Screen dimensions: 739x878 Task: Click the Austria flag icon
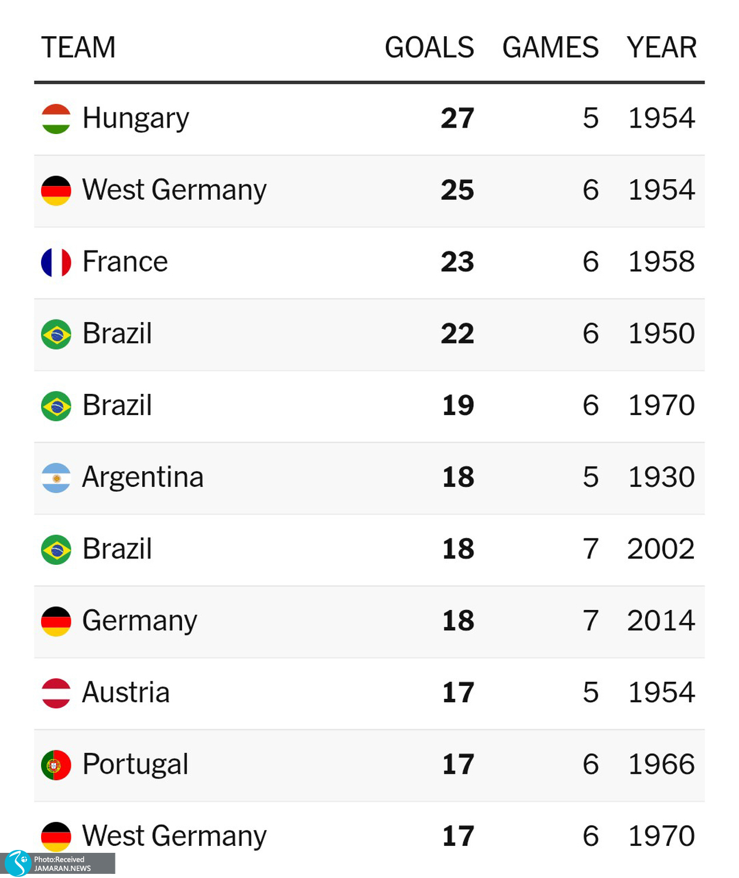coord(56,693)
